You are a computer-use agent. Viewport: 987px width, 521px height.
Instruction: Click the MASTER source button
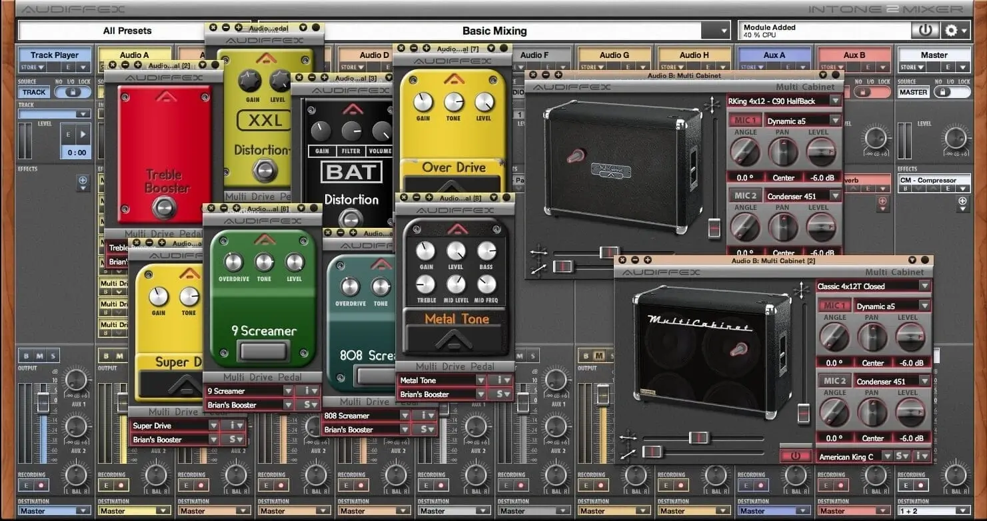(914, 92)
